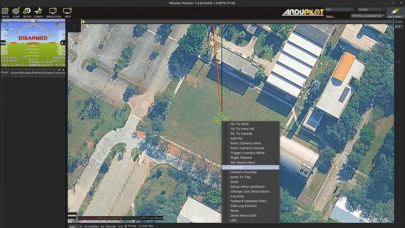Viewport: 405px width, 228px height.
Task: Switch to the Messages tab
Action: click(26, 73)
